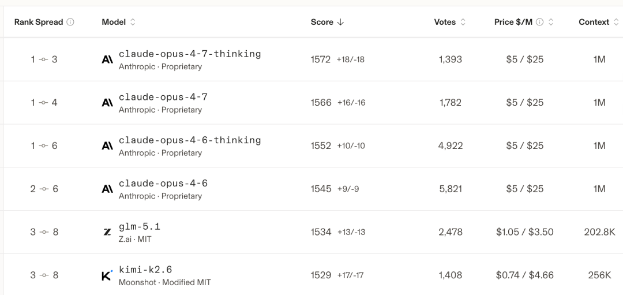Open the claude-opus-4-7-thinking model link
Screen dimensions: 623x295
[x=189, y=54]
